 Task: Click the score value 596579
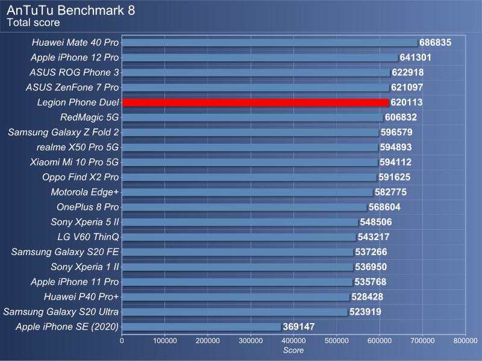click(396, 132)
